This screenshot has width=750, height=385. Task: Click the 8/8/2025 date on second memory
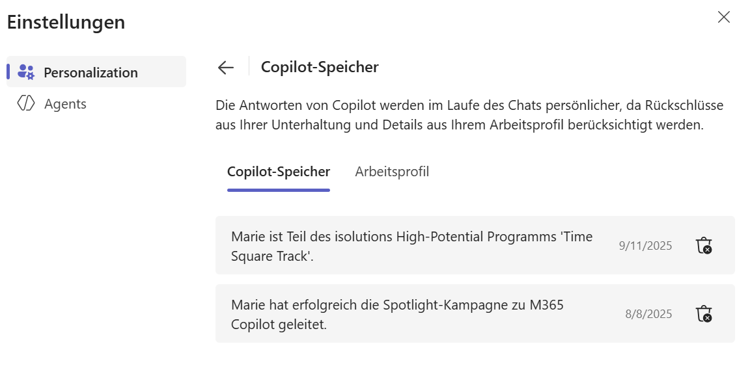coord(648,314)
